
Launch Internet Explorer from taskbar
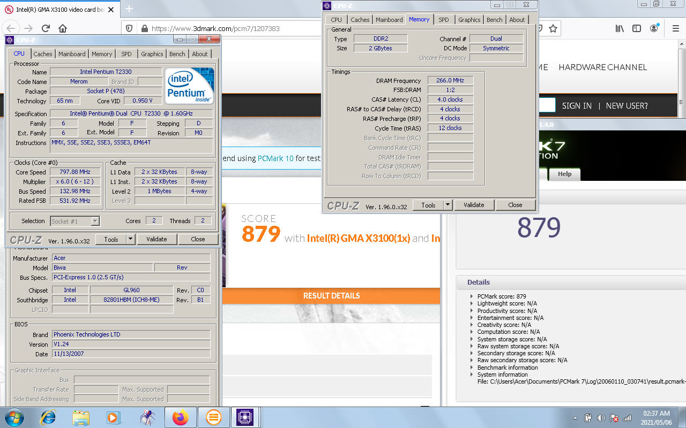pyautogui.click(x=48, y=417)
